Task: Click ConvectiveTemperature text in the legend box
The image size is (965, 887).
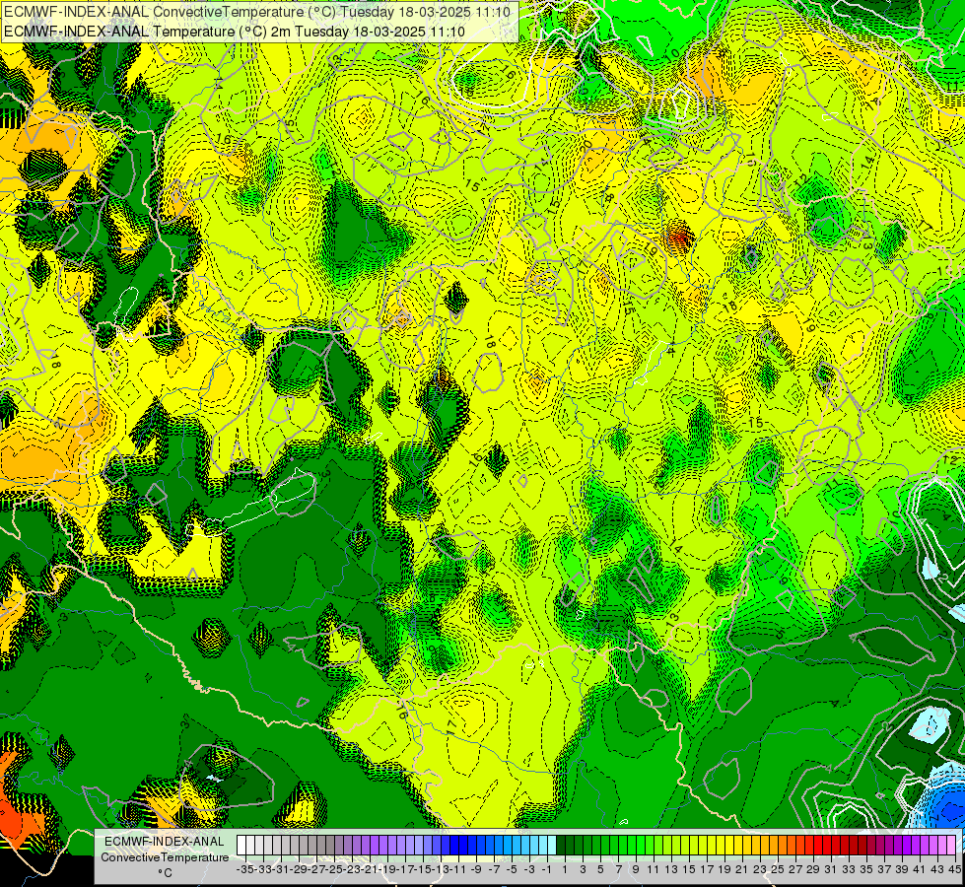Action: coord(165,857)
